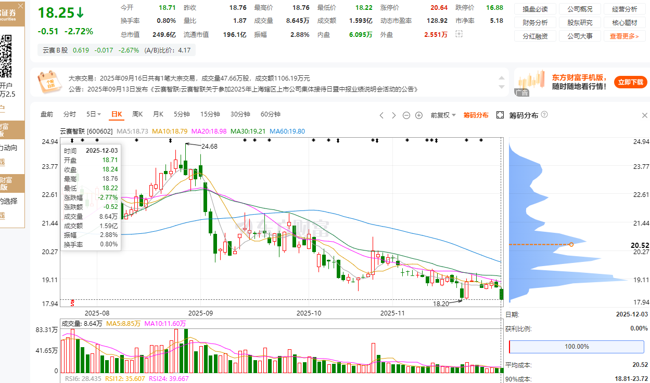Close the left securities ad banner

click(21, 6)
